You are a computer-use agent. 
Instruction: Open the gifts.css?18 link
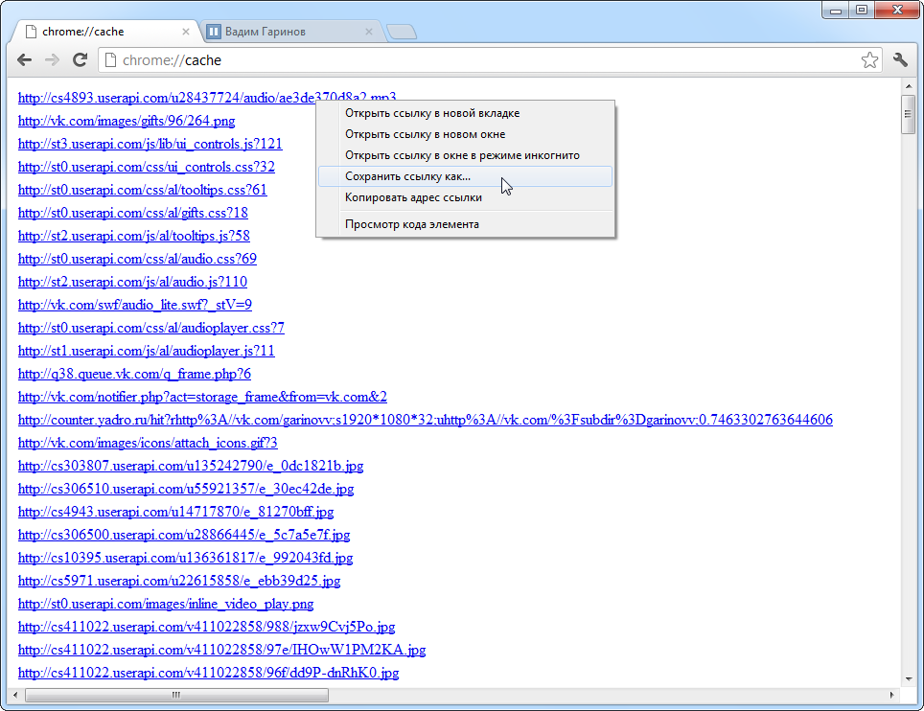point(132,213)
